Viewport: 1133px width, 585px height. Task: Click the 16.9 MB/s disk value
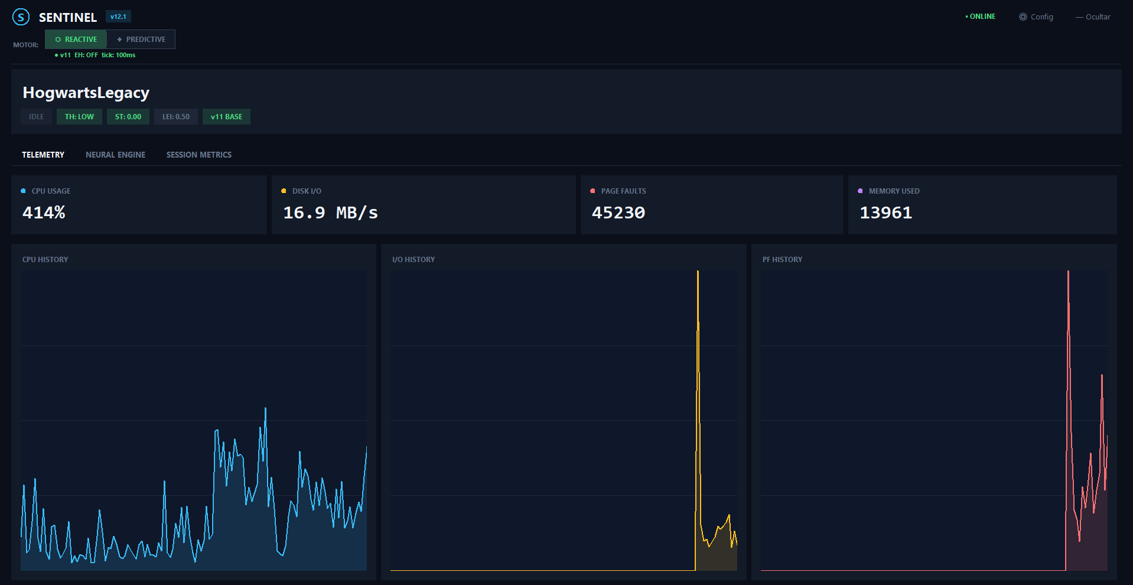(330, 213)
